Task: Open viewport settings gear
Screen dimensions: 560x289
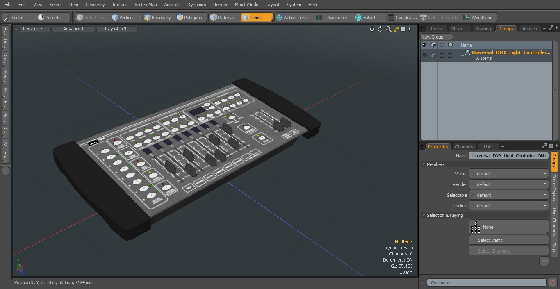Action: [x=403, y=29]
